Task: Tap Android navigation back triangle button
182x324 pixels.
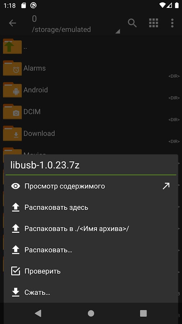Action: pyautogui.click(x=38, y=313)
